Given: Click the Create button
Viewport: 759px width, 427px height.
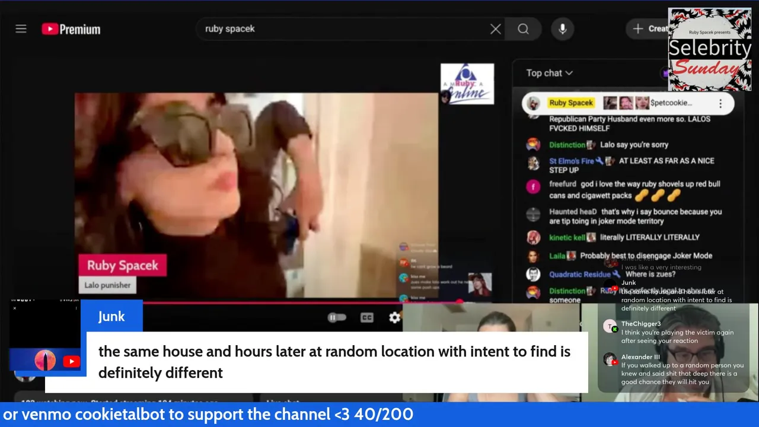Looking at the screenshot, I should [x=649, y=28].
